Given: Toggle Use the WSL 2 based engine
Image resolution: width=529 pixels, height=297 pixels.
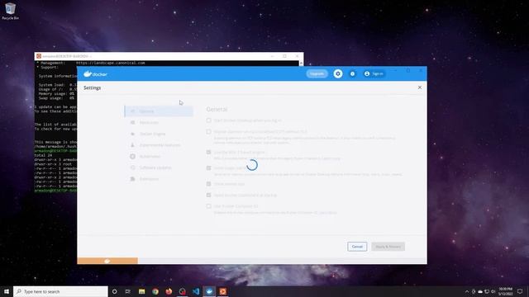Looking at the screenshot, I should tap(208, 152).
